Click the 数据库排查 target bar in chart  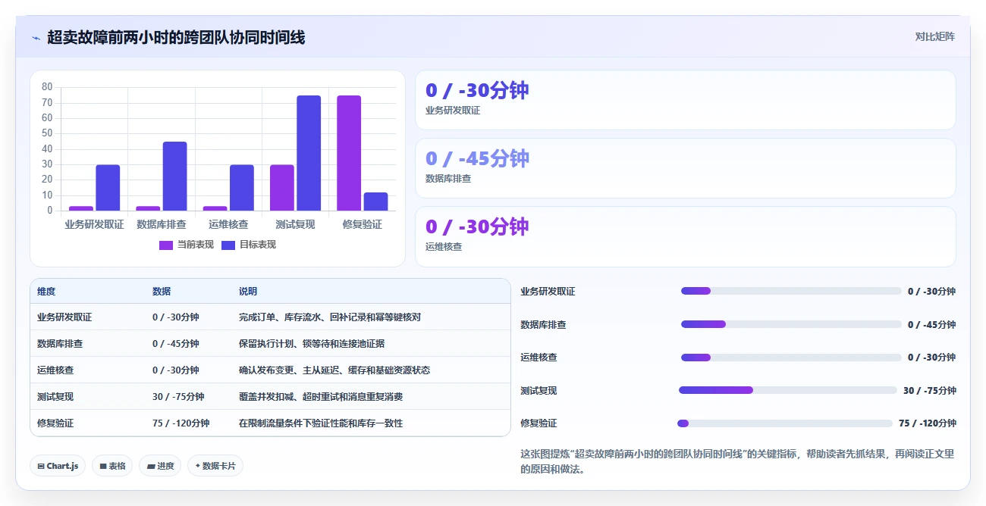pyautogui.click(x=174, y=176)
